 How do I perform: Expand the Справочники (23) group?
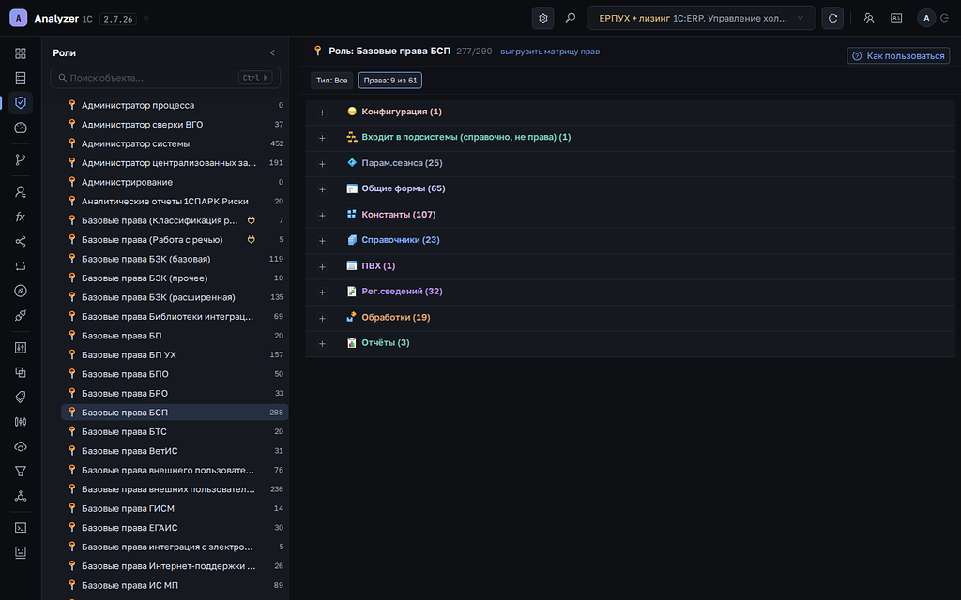point(323,241)
